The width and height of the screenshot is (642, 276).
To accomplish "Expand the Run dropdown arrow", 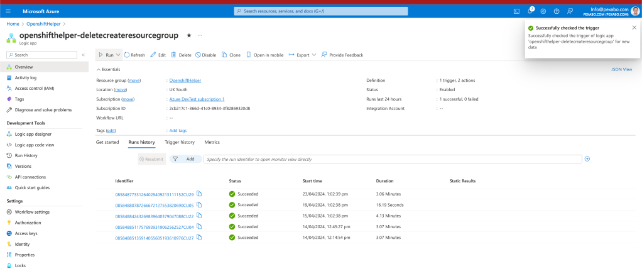I will click(x=118, y=55).
